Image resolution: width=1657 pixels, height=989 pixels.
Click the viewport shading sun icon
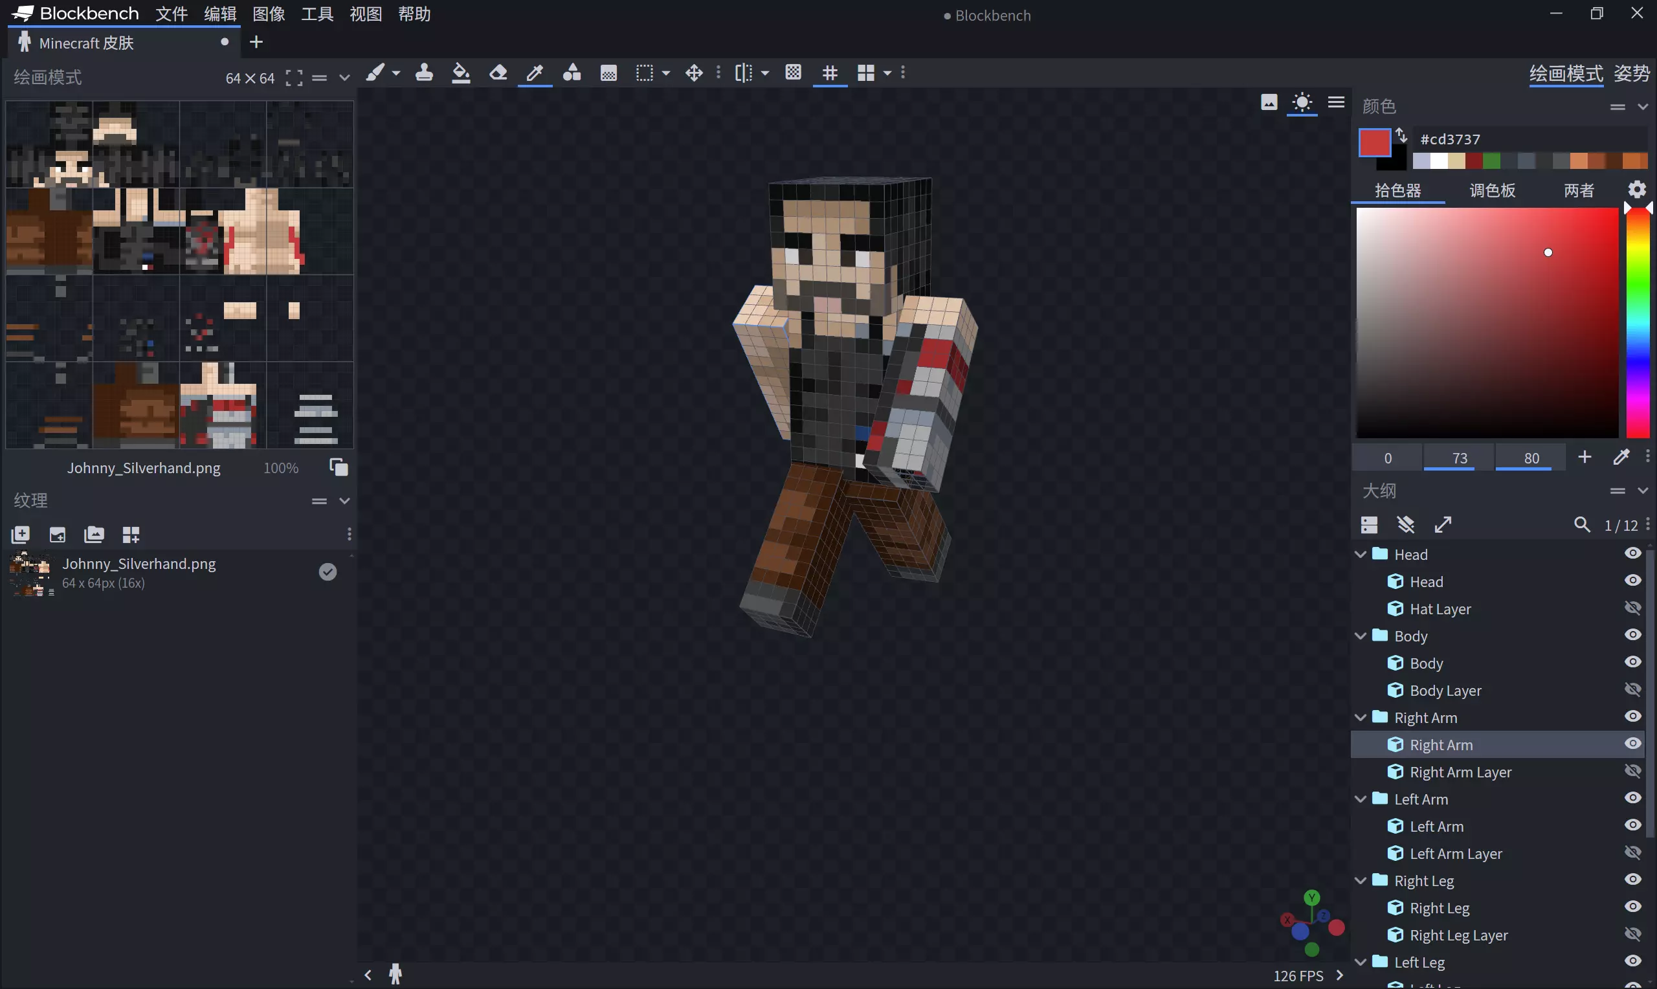[1302, 102]
